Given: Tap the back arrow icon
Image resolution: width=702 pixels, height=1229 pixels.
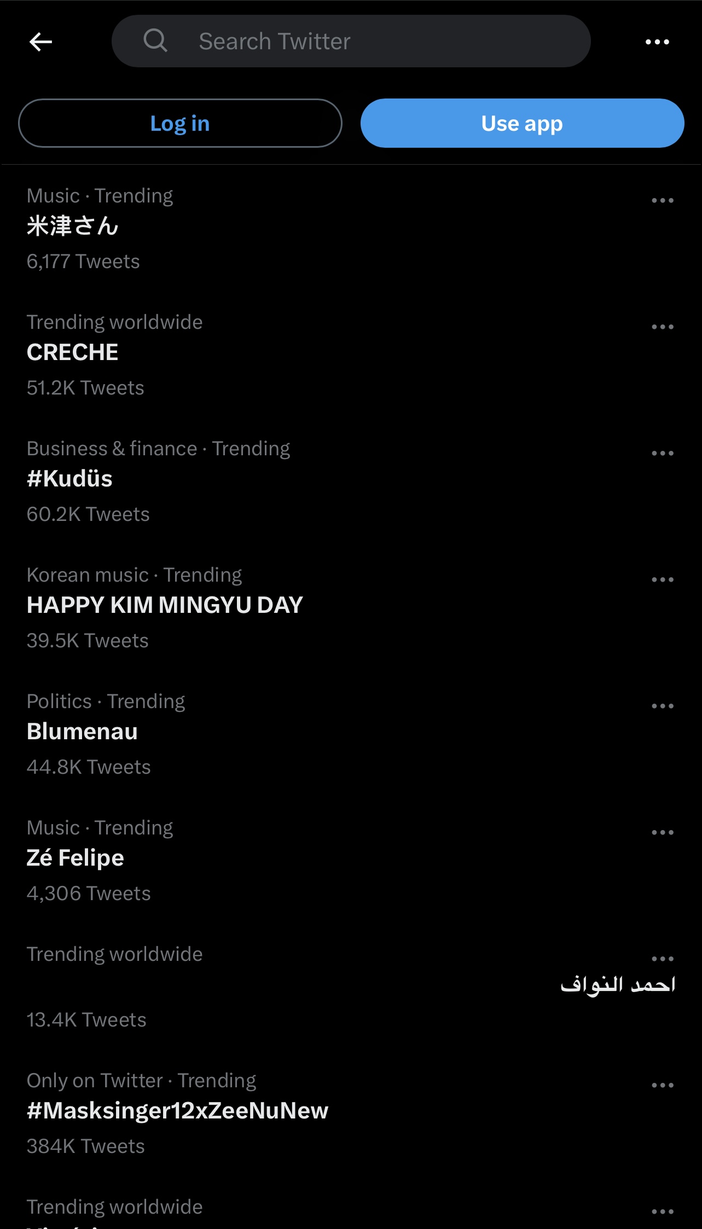Looking at the screenshot, I should (40, 42).
